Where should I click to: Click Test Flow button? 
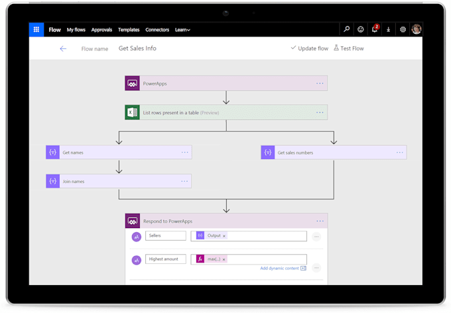click(349, 48)
